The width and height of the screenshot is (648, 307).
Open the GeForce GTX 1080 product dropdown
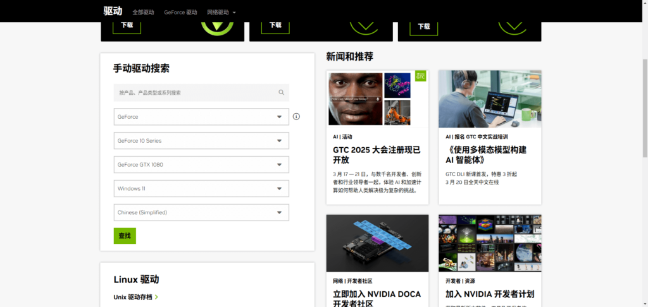[201, 165]
